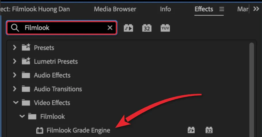Click the 32-bit badge on Filmlook Grade Engine
The width and height of the screenshot is (262, 137).
(209, 130)
